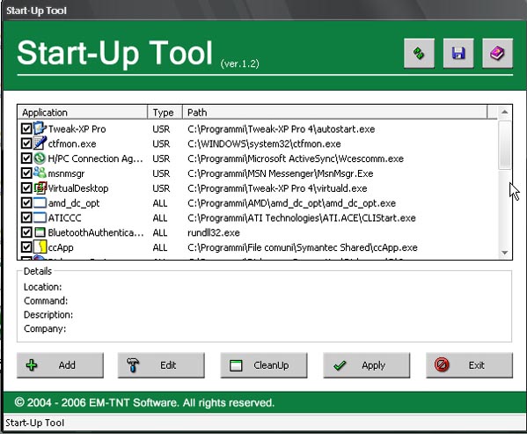Click the ATICCC window icon
The width and height of the screenshot is (527, 434).
(x=40, y=217)
